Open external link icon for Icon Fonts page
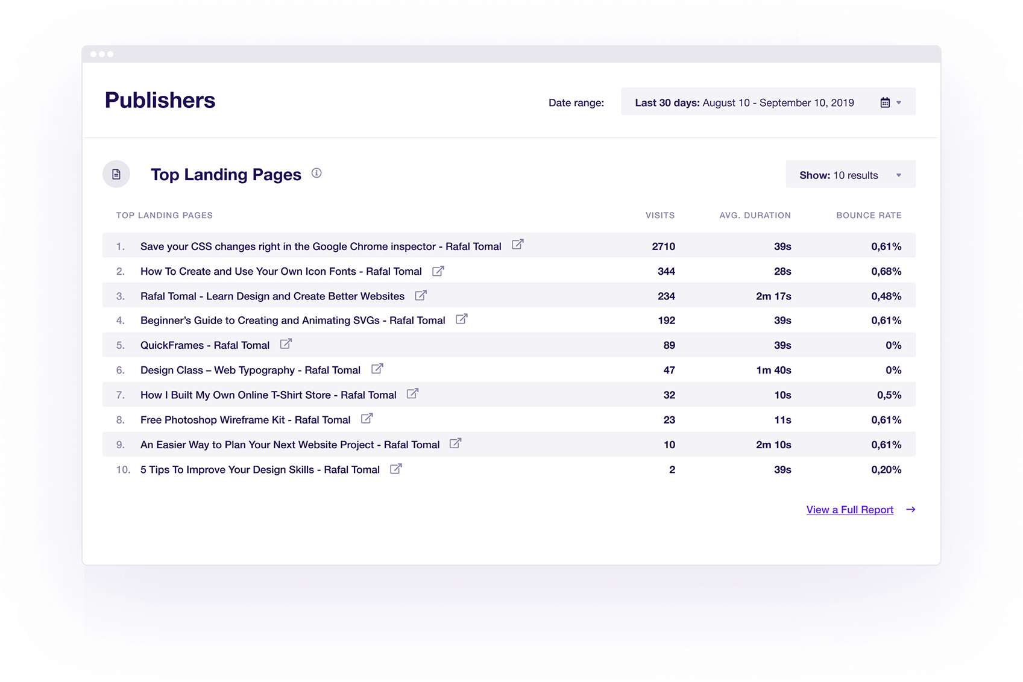 coord(438,271)
